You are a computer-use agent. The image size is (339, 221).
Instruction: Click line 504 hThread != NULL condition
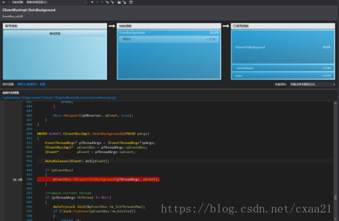coord(78,197)
